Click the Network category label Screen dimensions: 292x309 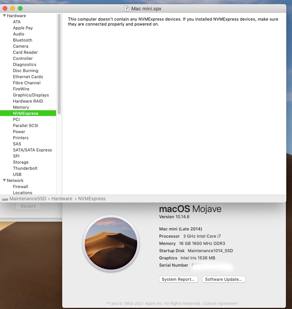coord(15,180)
